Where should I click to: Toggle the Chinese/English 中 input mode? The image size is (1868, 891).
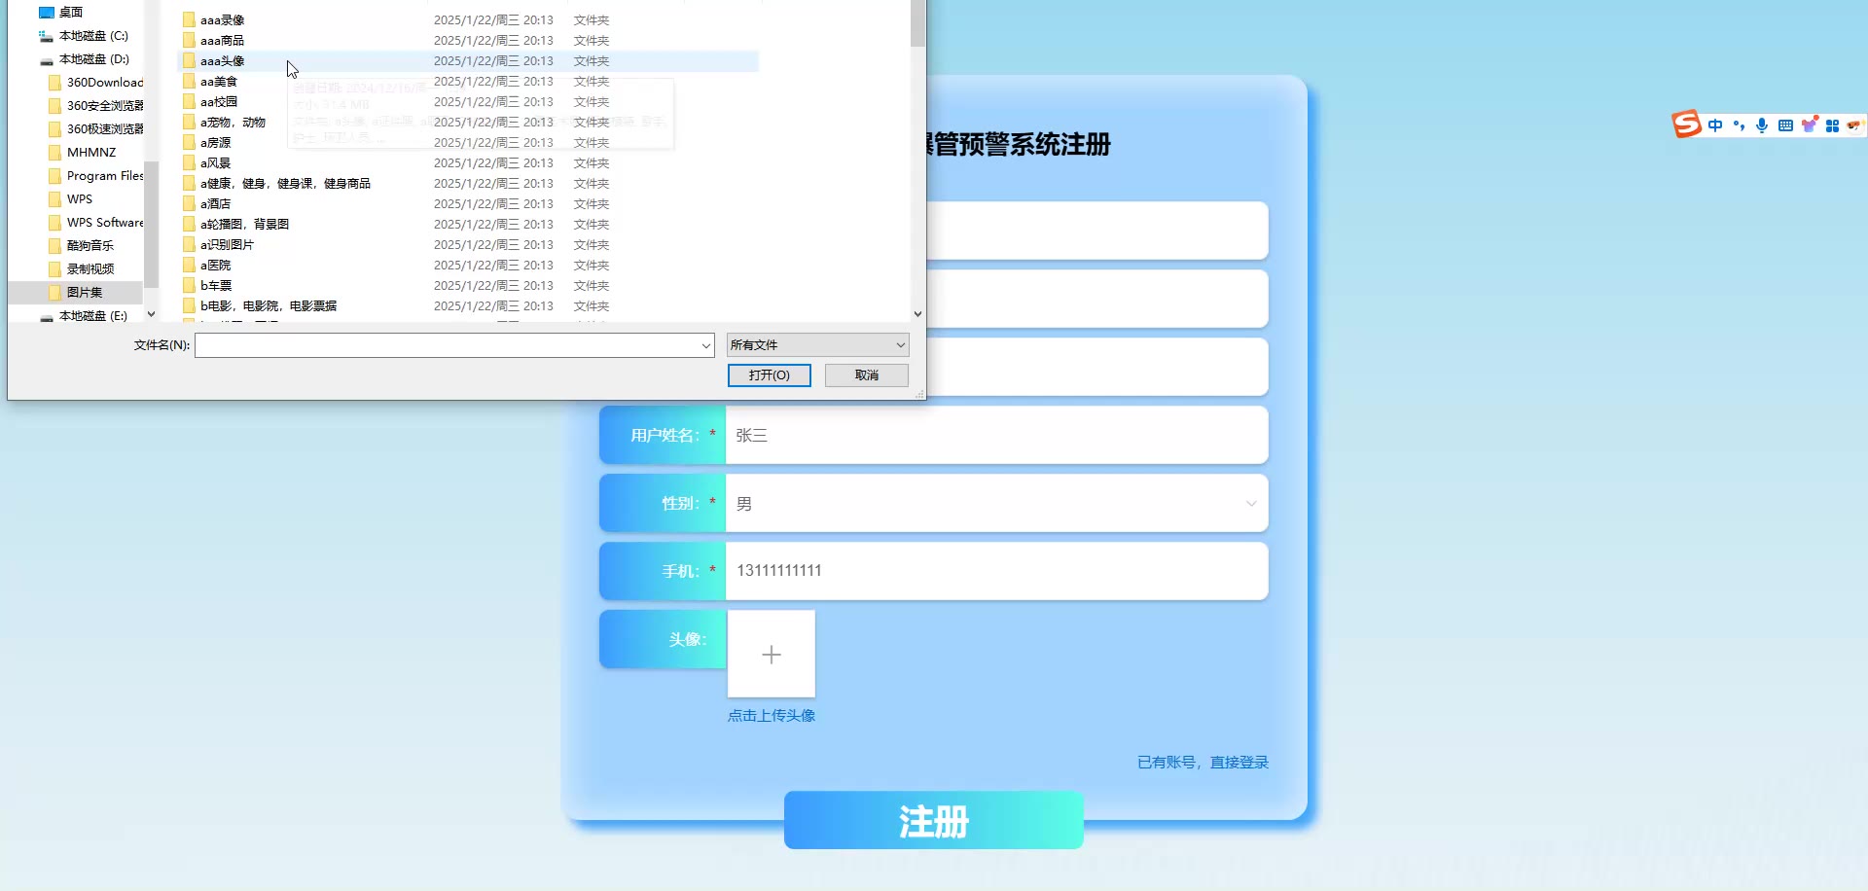click(x=1715, y=125)
